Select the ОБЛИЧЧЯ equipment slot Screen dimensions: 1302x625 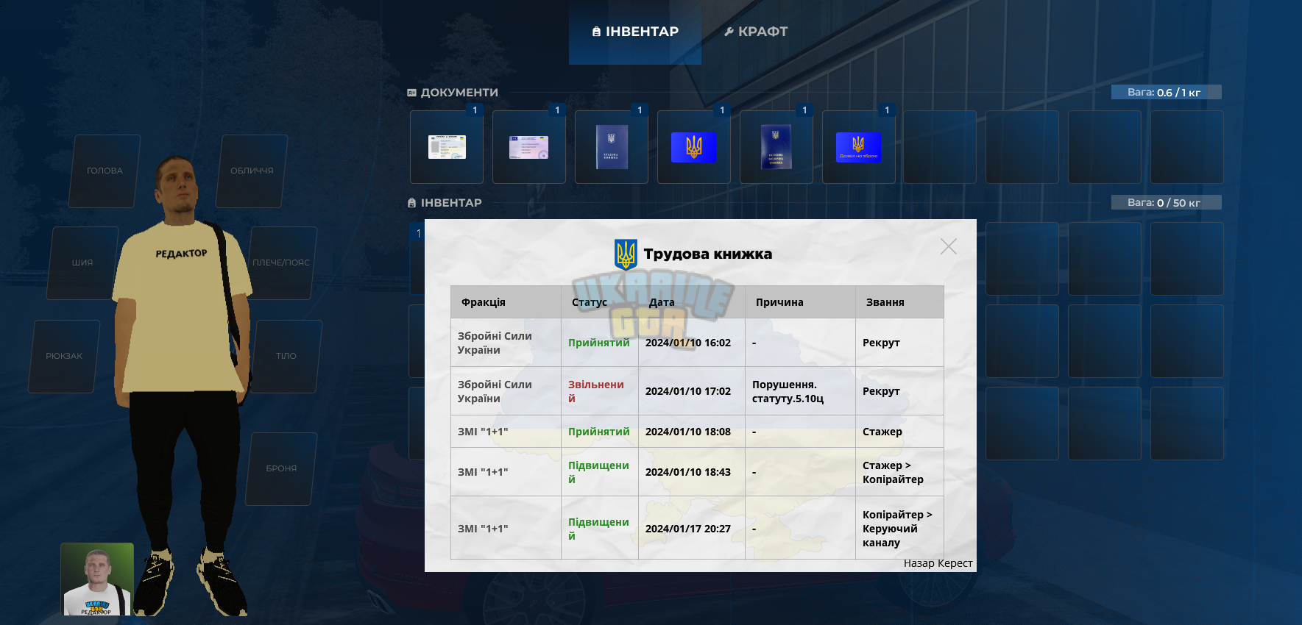(252, 171)
